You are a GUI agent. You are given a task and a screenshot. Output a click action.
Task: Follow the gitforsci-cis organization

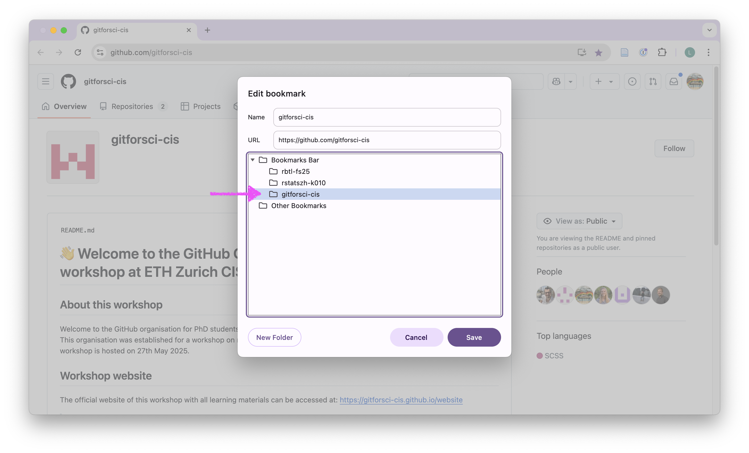674,148
